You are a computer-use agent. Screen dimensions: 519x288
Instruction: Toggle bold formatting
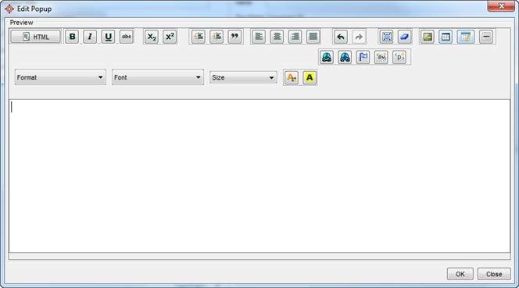coord(72,37)
